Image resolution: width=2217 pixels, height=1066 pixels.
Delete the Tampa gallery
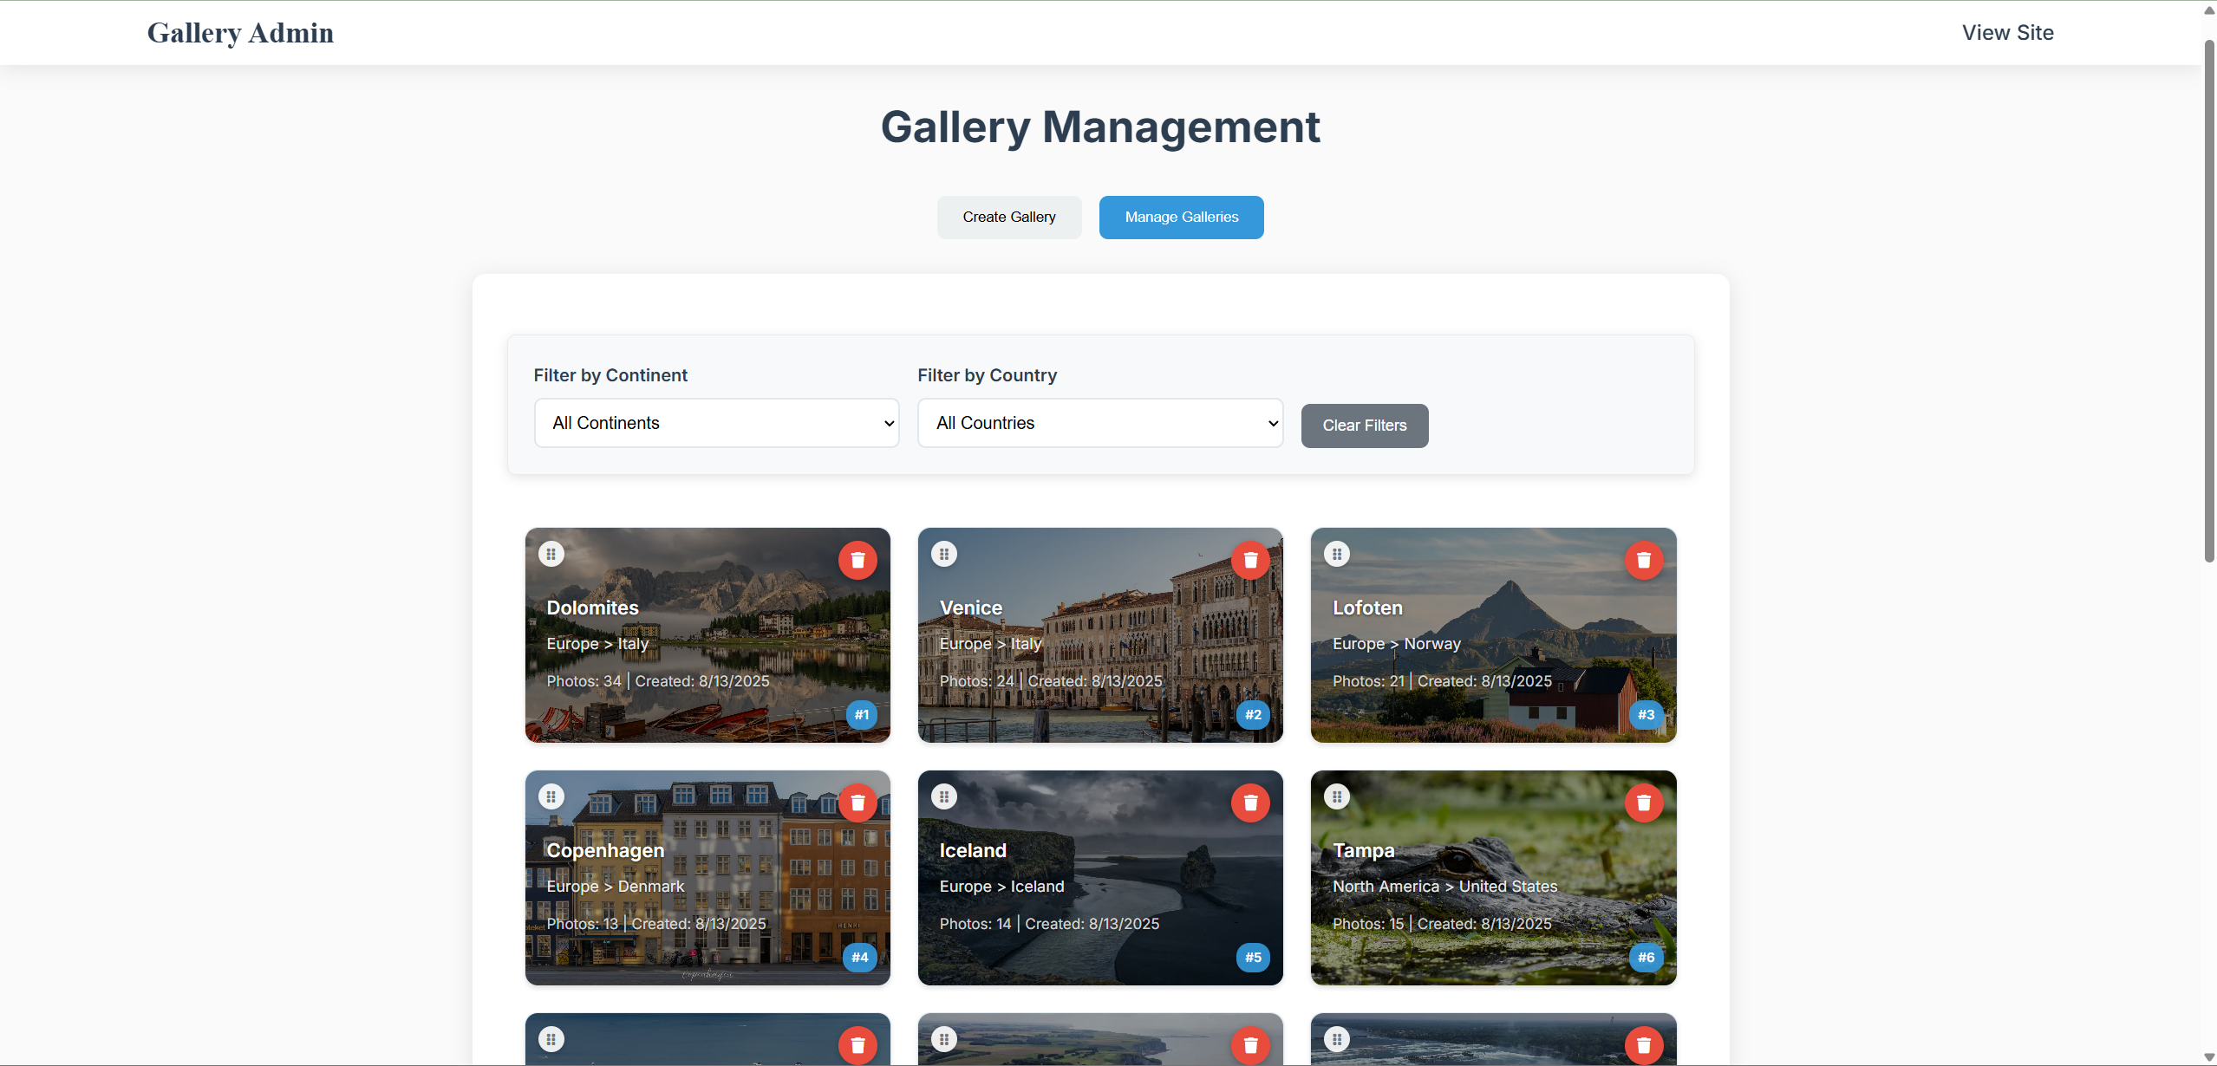coord(1643,803)
